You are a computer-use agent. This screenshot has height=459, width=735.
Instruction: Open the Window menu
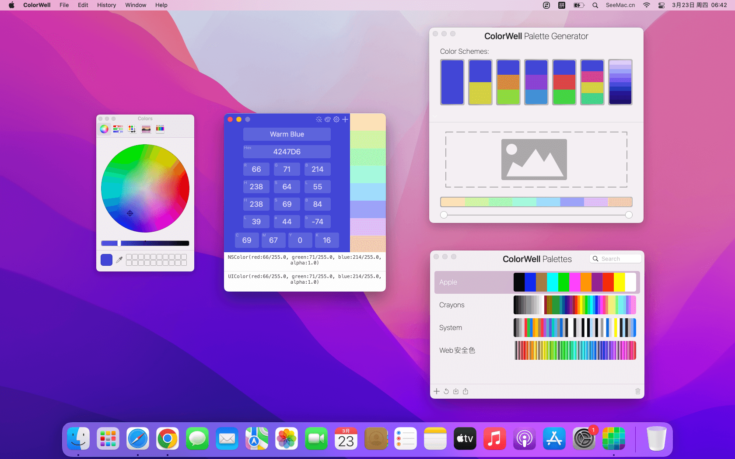click(136, 5)
